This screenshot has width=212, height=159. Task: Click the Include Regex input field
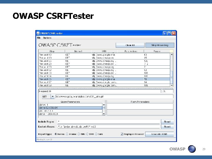pos(109,122)
